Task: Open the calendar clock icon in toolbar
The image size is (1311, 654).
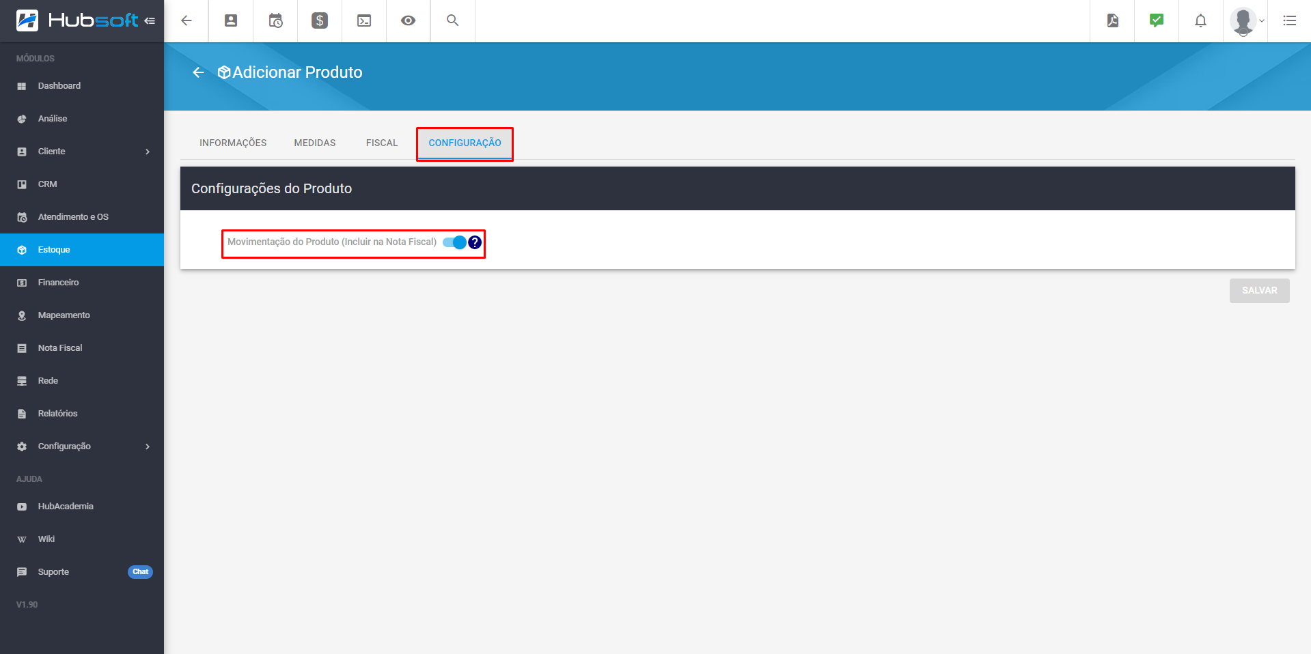Action: click(275, 20)
